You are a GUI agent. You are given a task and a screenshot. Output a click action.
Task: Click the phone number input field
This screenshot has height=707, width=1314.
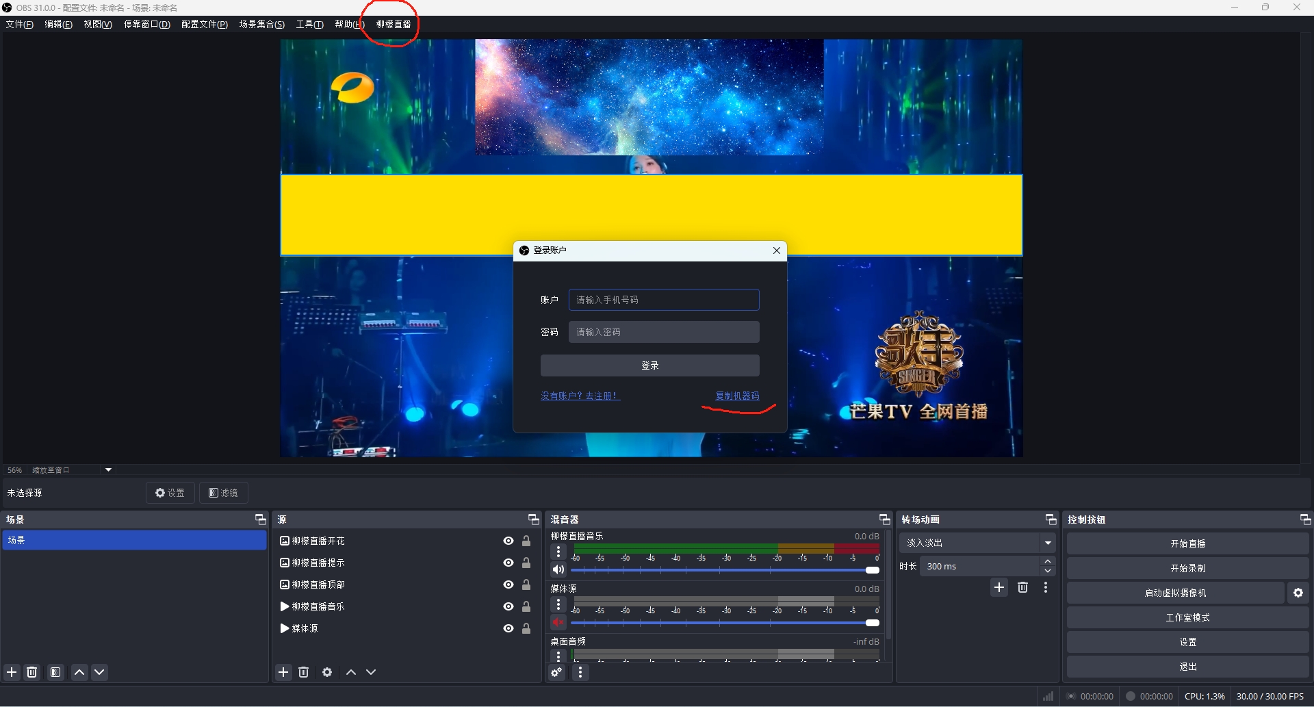663,300
